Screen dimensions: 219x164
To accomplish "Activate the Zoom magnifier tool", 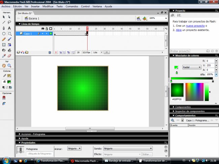I will coord(9,66).
